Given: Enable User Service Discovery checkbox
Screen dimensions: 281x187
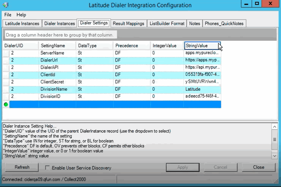Looking at the screenshot, I should click(47, 168).
